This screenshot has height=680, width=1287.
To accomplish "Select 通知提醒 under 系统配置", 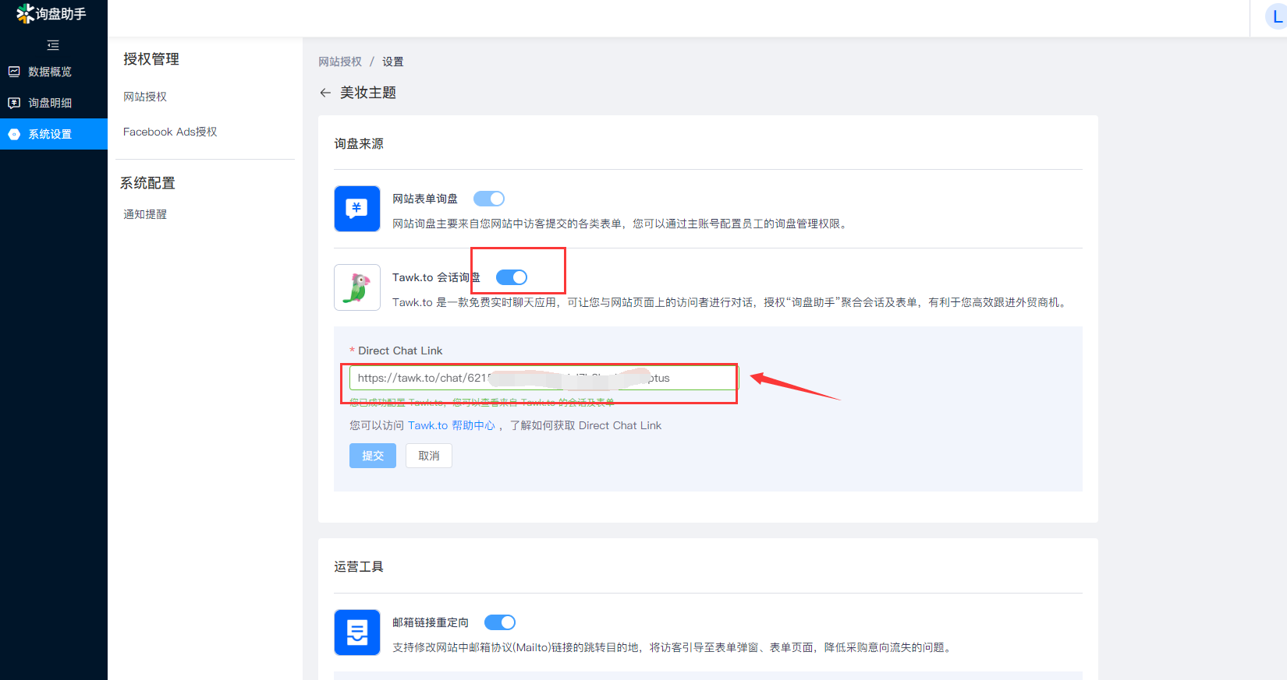I will [145, 214].
